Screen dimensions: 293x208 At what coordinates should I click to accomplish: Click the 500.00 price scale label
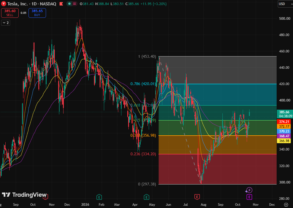coord(285,19)
